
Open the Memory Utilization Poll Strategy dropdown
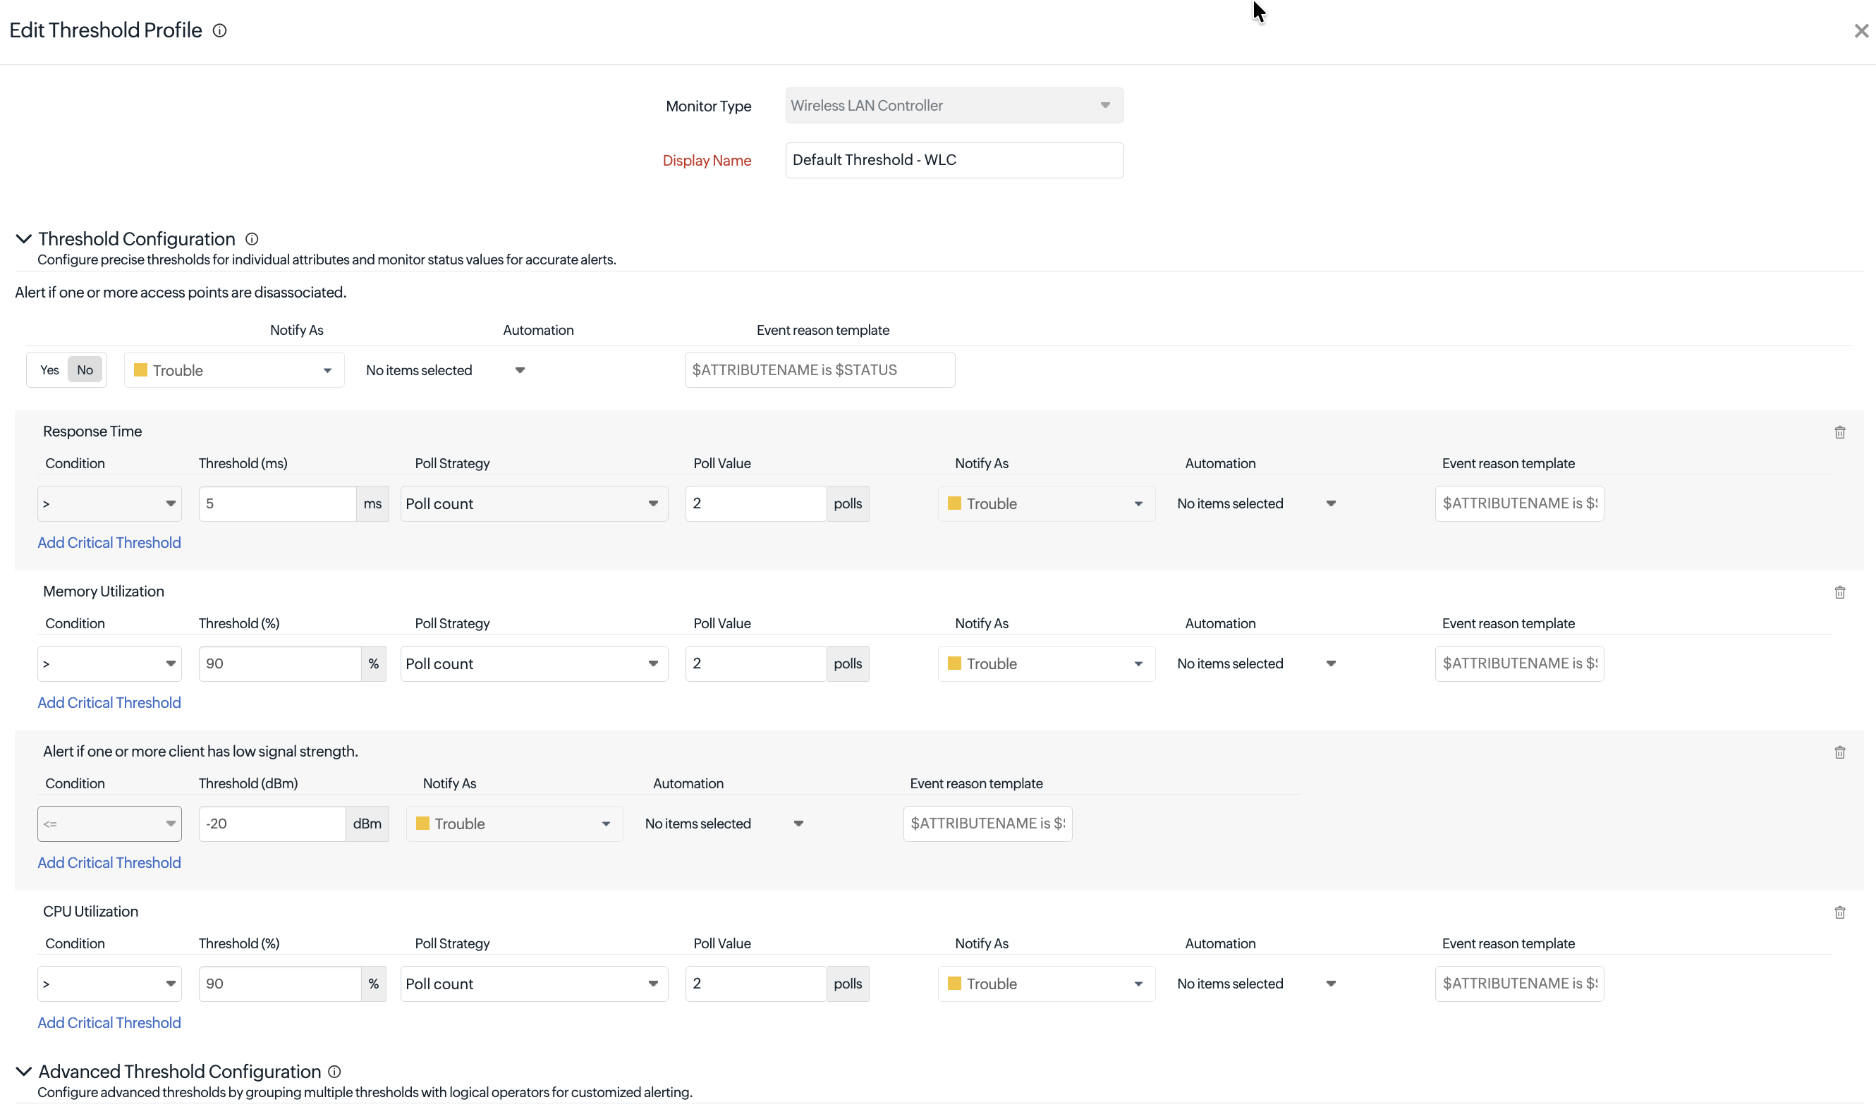tap(534, 663)
